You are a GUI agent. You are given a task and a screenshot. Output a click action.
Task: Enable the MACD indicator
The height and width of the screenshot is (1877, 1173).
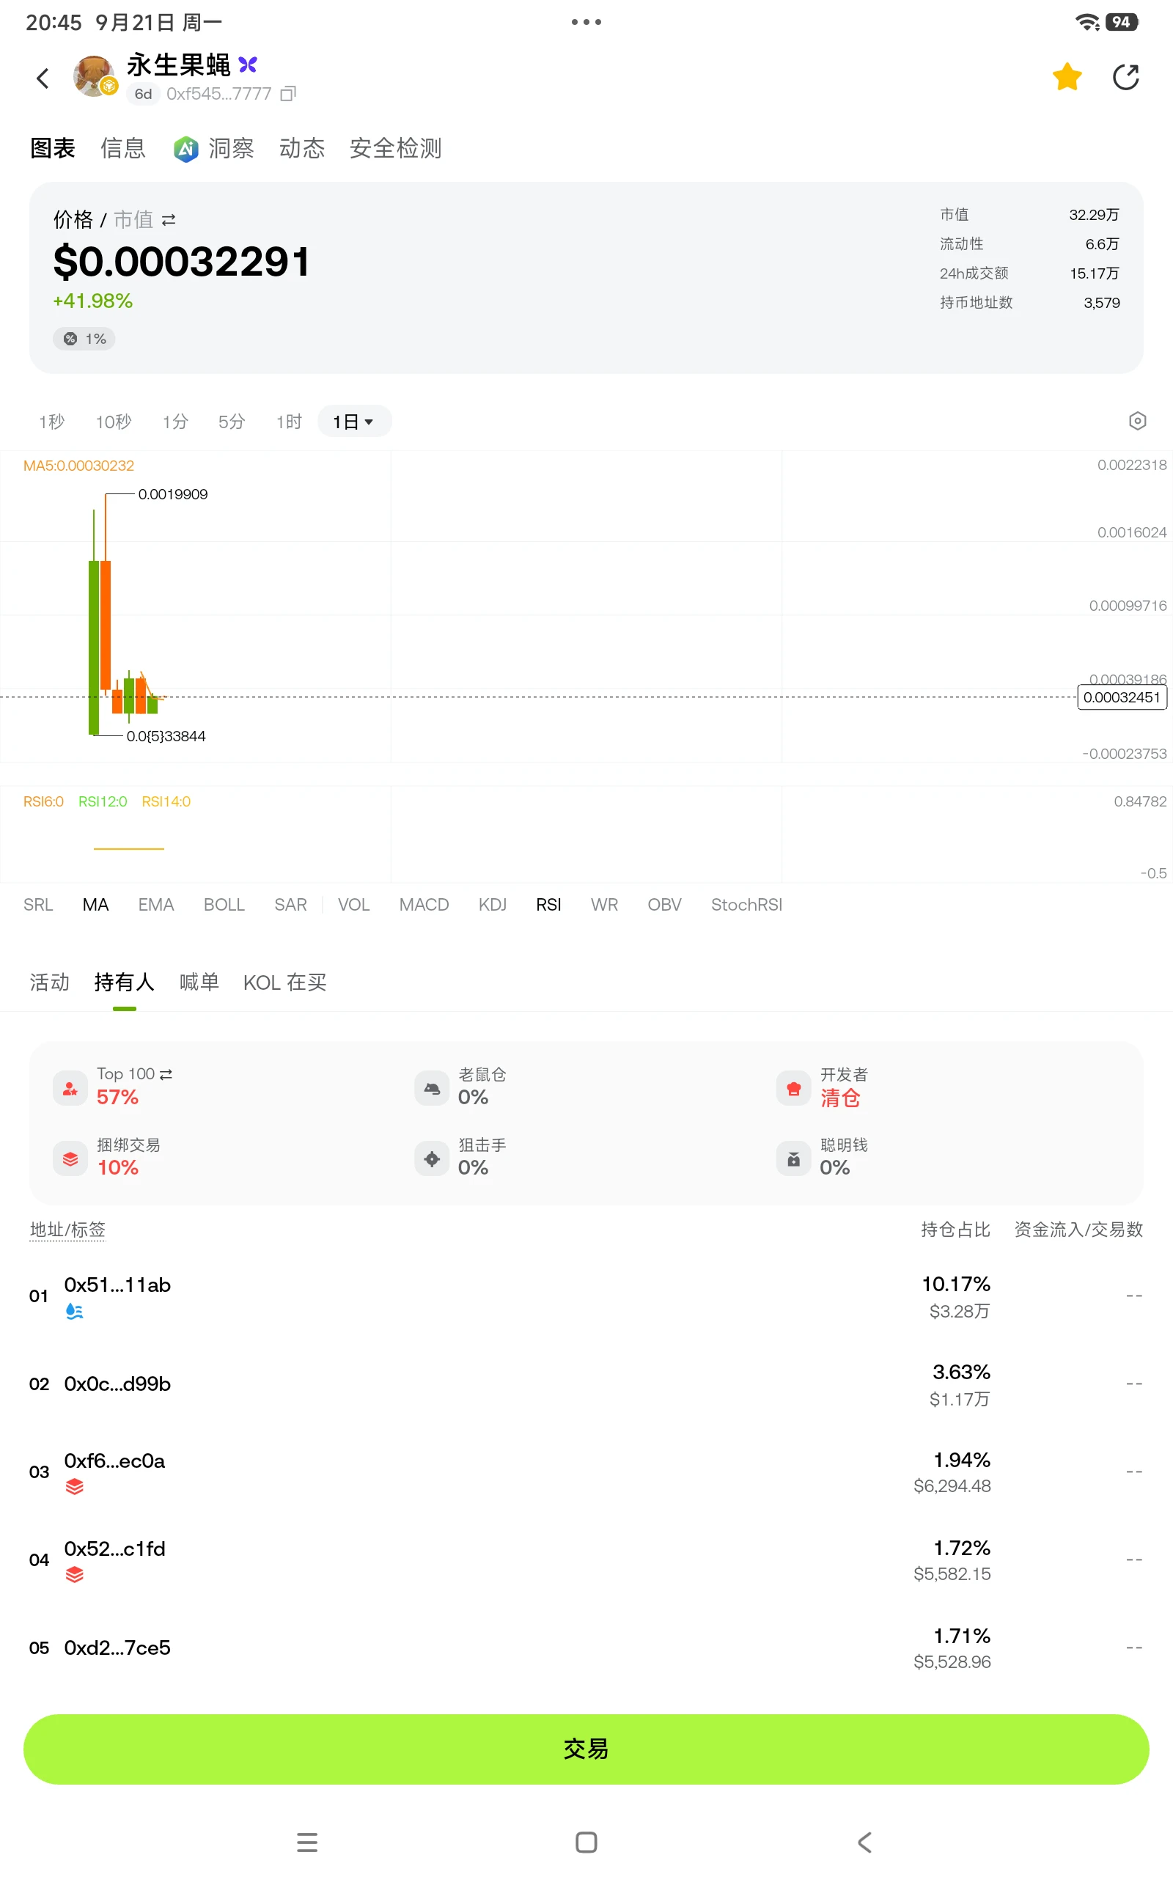pyautogui.click(x=424, y=904)
